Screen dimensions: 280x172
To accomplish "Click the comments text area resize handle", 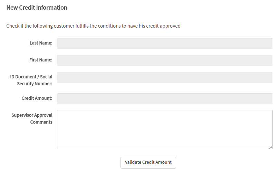I will 271,147.
